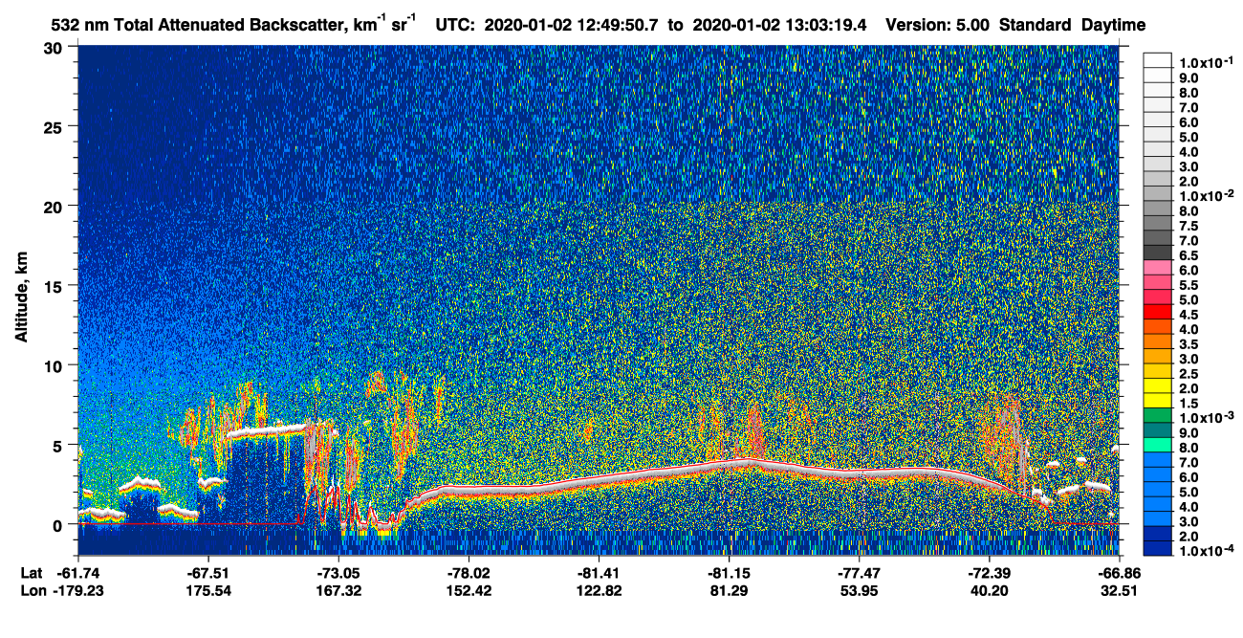Viewport: 1243px width, 638px height.
Task: Click the 'Lon' row label
Action: coord(33,591)
